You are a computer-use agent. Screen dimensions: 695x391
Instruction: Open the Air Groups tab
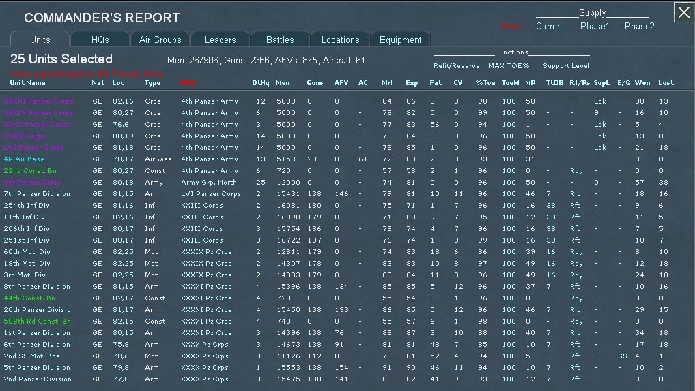click(160, 40)
